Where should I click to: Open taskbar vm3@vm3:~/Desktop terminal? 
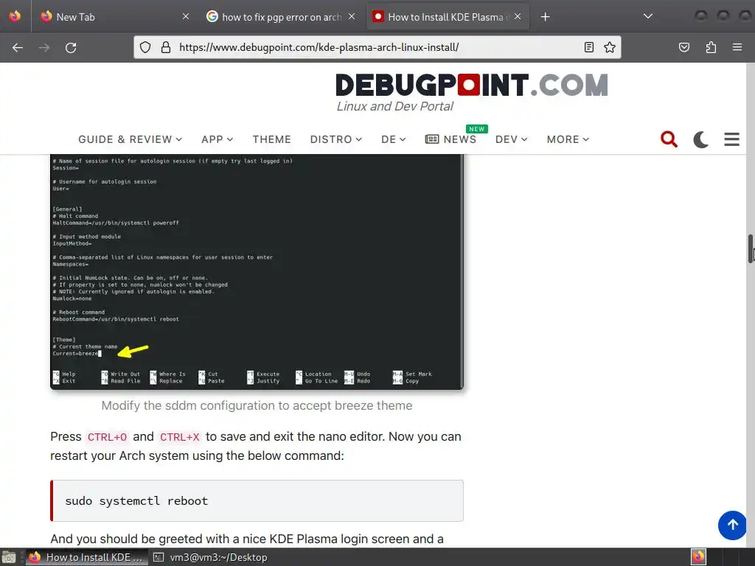tap(210, 557)
